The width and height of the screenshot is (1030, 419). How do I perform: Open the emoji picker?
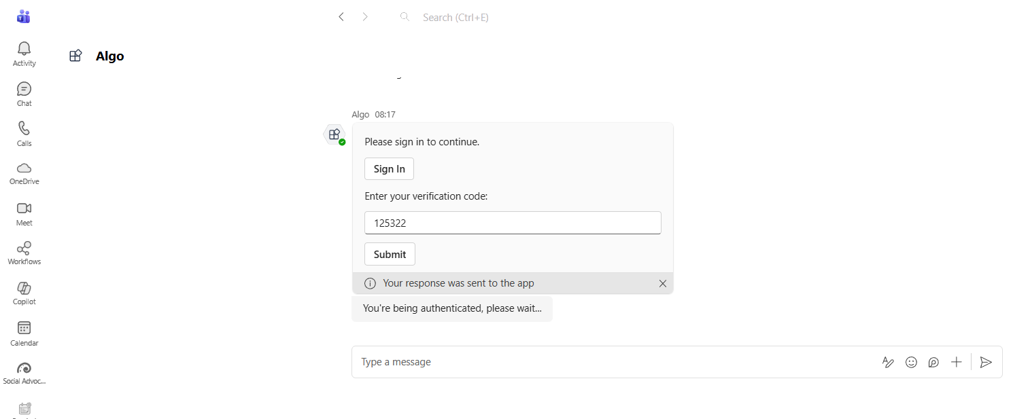pos(911,362)
